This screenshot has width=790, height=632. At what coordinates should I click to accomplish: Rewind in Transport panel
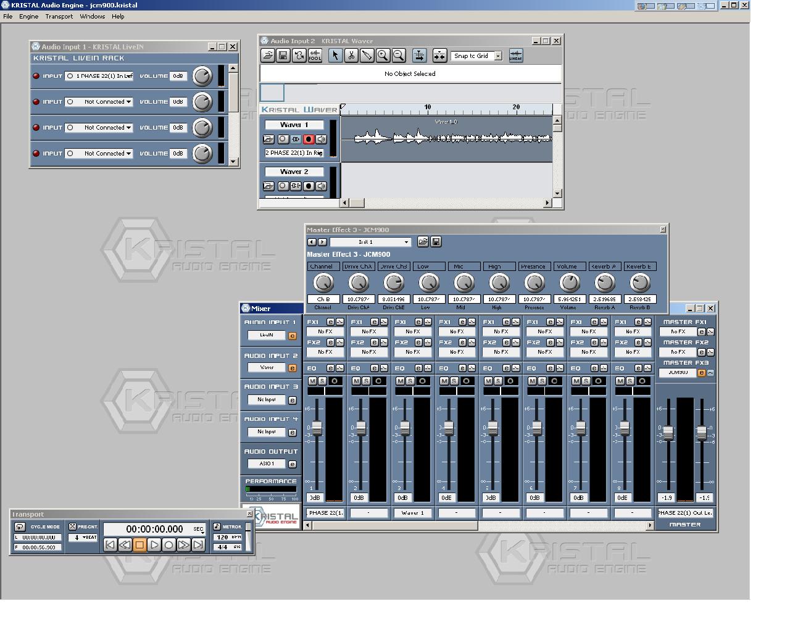click(125, 544)
